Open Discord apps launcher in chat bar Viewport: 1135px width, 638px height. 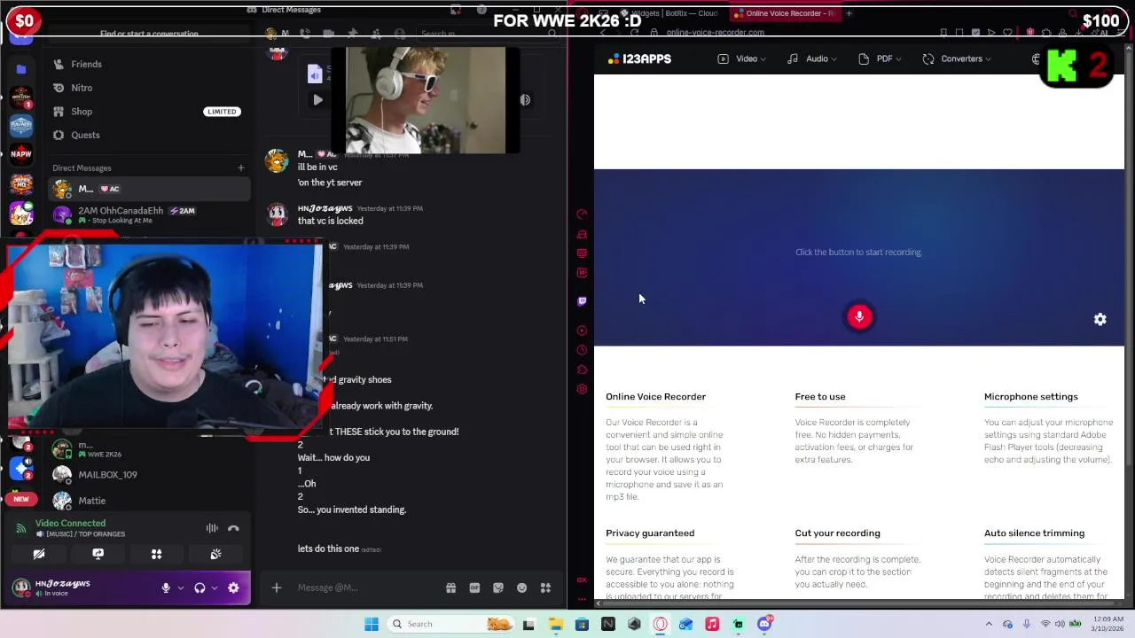[x=545, y=587]
